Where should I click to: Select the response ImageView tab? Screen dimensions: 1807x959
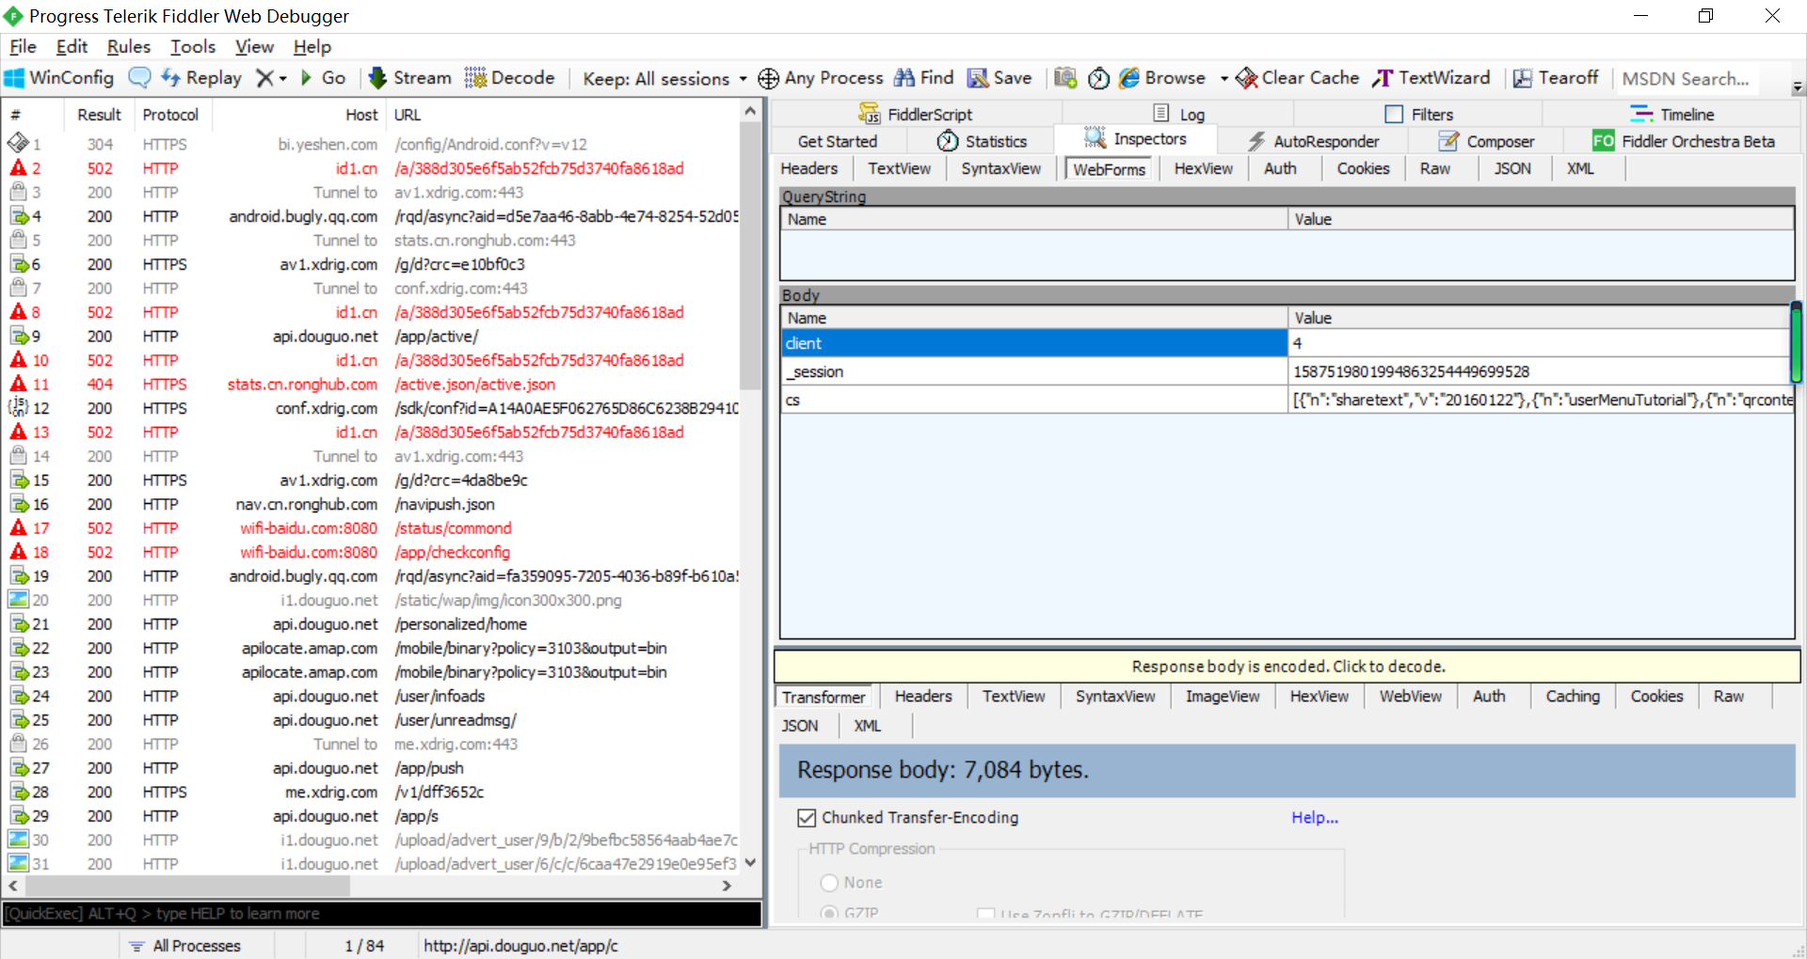pyautogui.click(x=1223, y=696)
